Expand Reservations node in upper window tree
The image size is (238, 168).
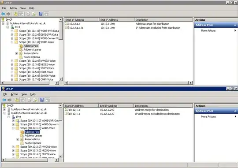pos(17,53)
